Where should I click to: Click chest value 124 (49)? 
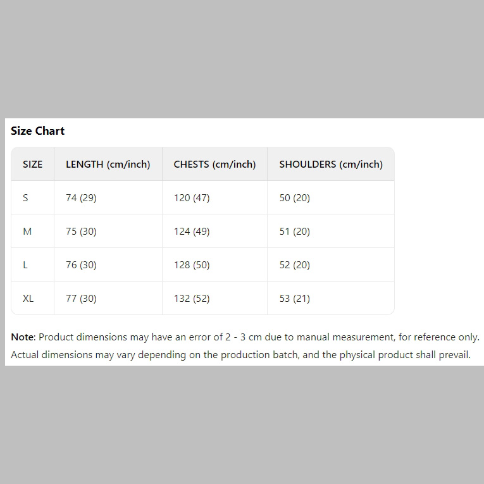tap(192, 232)
